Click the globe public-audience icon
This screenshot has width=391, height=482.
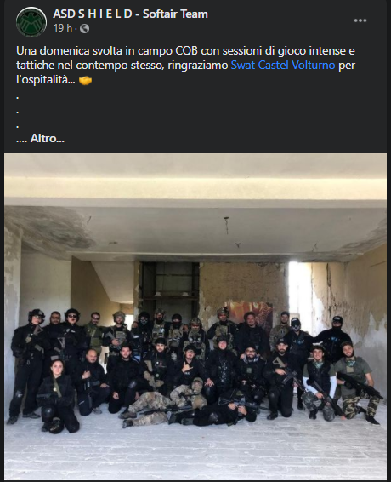(x=84, y=29)
